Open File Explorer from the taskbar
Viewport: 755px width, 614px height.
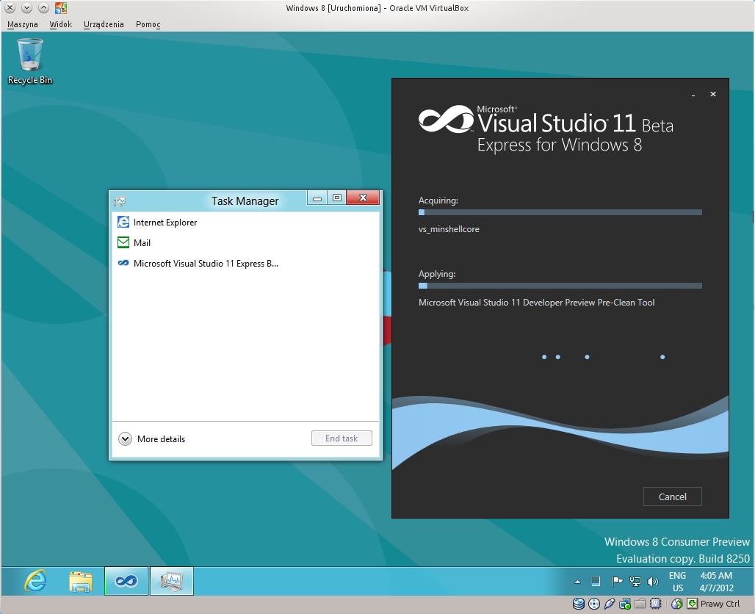click(80, 581)
